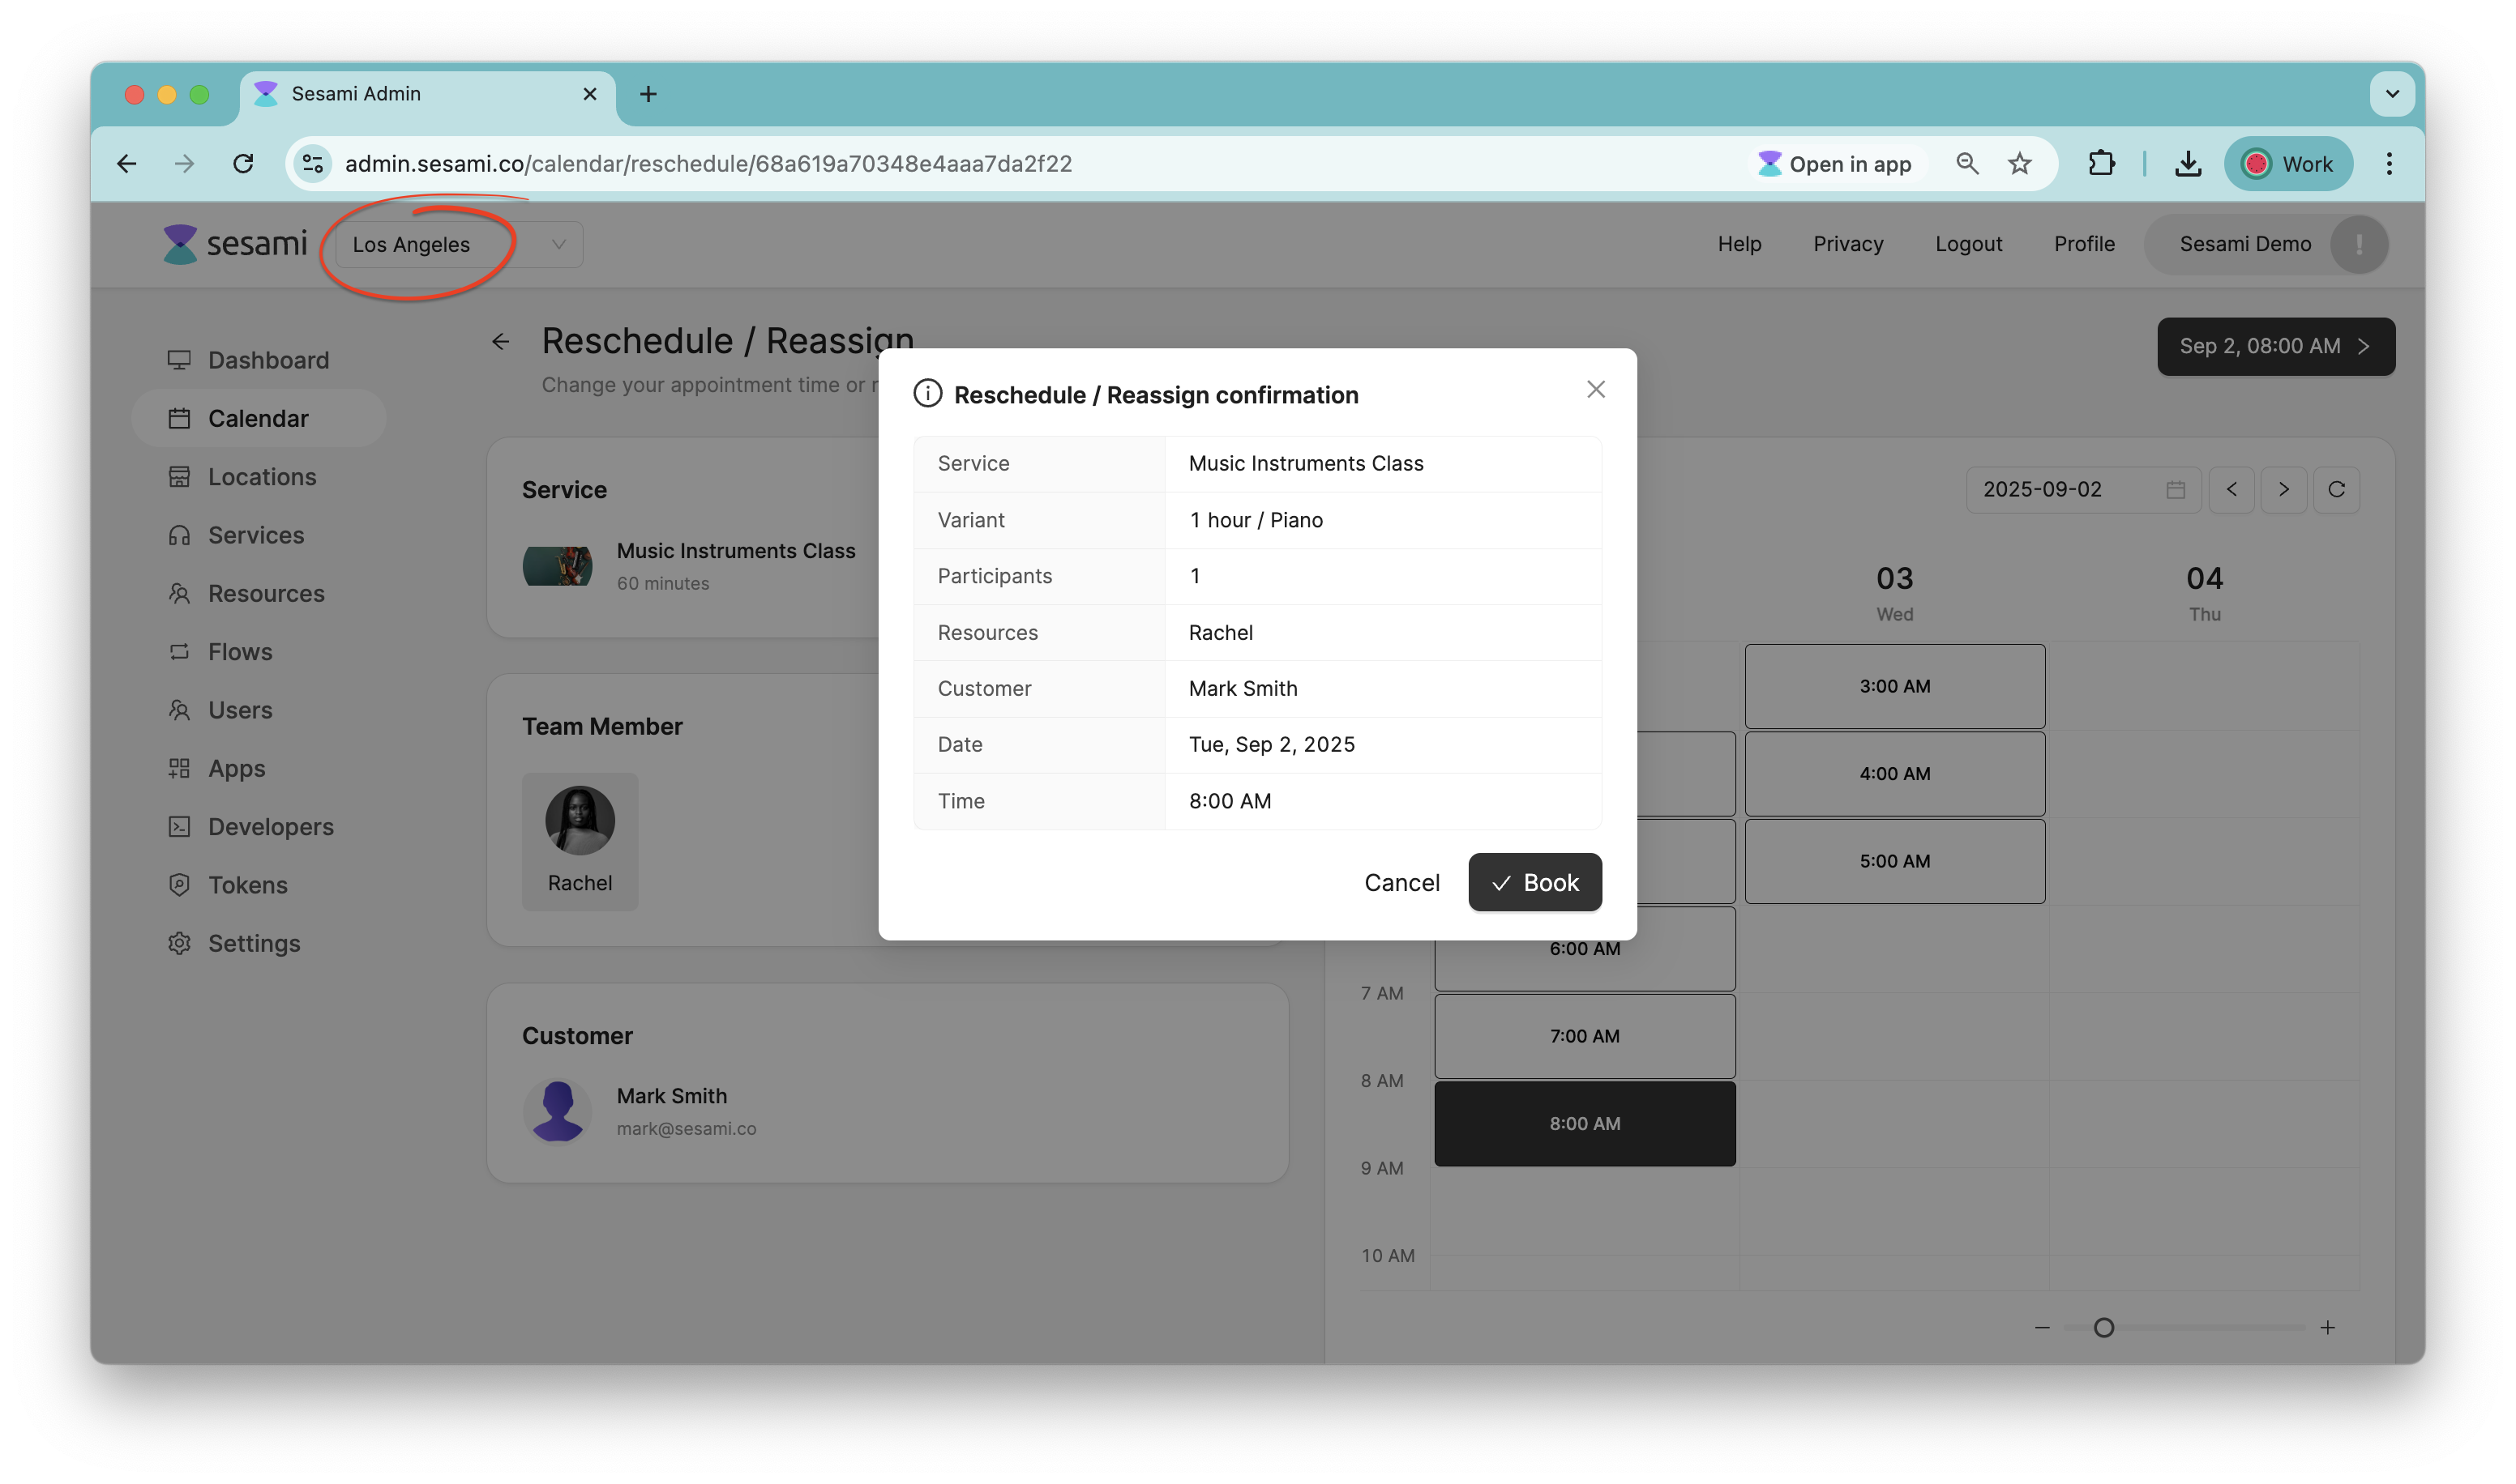
Task: Refresh the calendar availability
Action: (x=2336, y=489)
